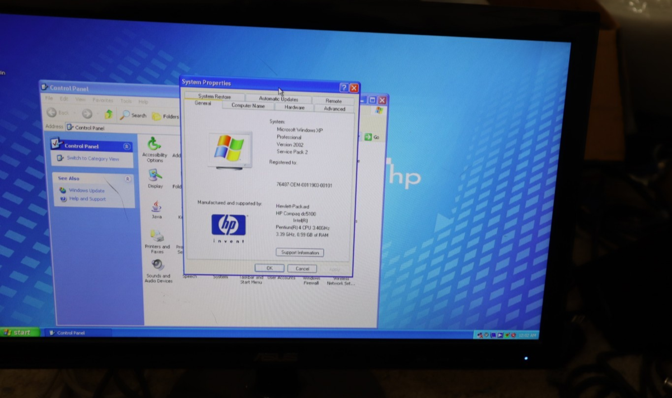The height and width of the screenshot is (398, 672).
Task: Open the Automatic Updates tab
Action: pos(278,99)
